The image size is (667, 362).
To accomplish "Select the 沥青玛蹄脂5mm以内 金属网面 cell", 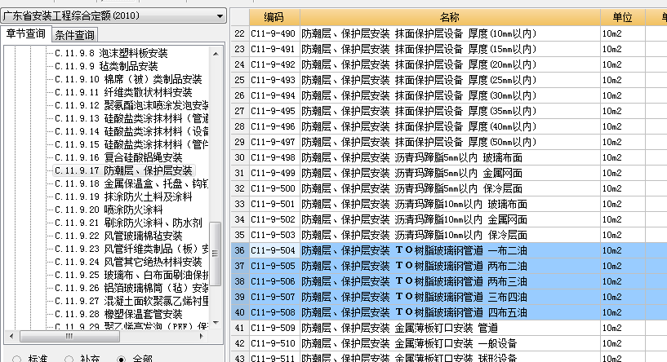I will pyautogui.click(x=450, y=173).
